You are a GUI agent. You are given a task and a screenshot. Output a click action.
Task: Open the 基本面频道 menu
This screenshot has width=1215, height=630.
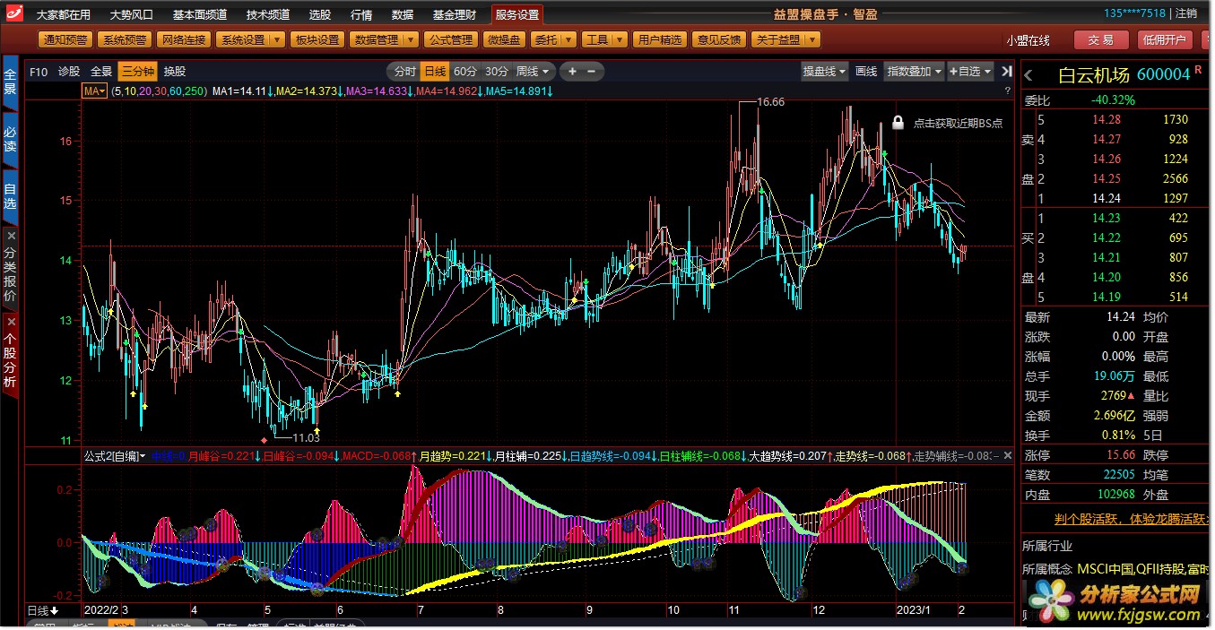coord(200,14)
